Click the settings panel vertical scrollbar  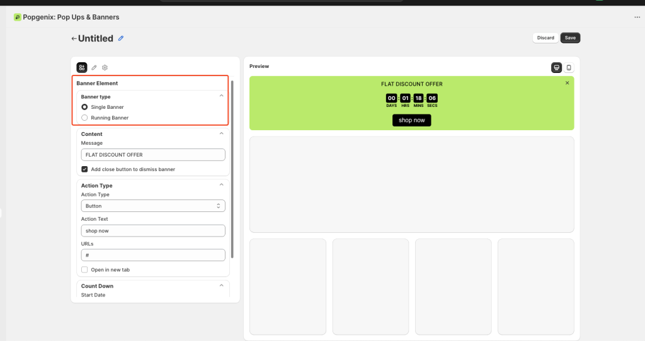(232, 169)
